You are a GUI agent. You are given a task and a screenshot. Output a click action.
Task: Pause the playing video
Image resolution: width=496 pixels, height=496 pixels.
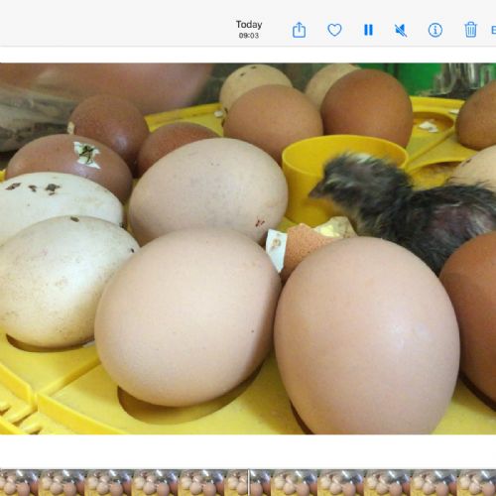(368, 30)
